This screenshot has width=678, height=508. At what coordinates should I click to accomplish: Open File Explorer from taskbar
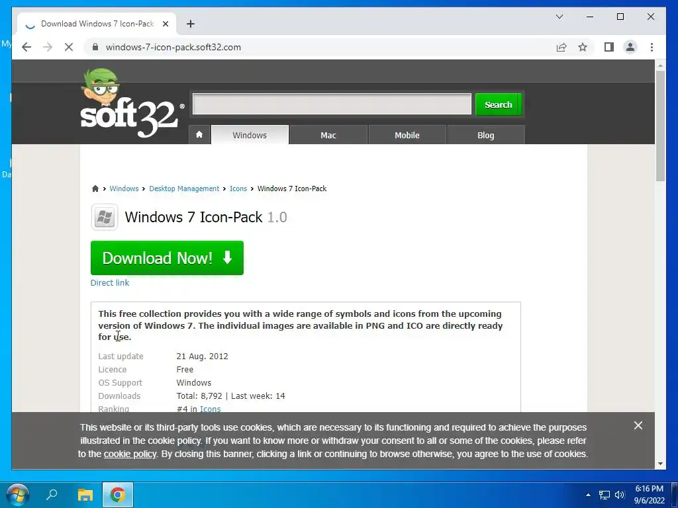[85, 495]
